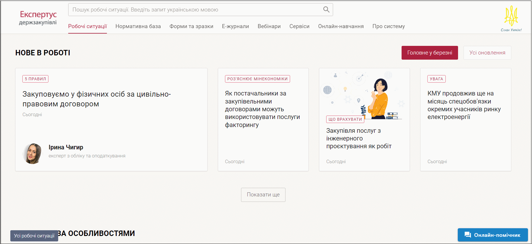Viewport: 532px width, 244px height.
Task: Open the Сервіси menu item
Action: click(299, 26)
